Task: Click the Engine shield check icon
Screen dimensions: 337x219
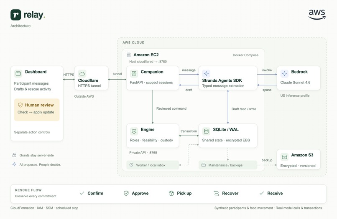Action: point(134,131)
